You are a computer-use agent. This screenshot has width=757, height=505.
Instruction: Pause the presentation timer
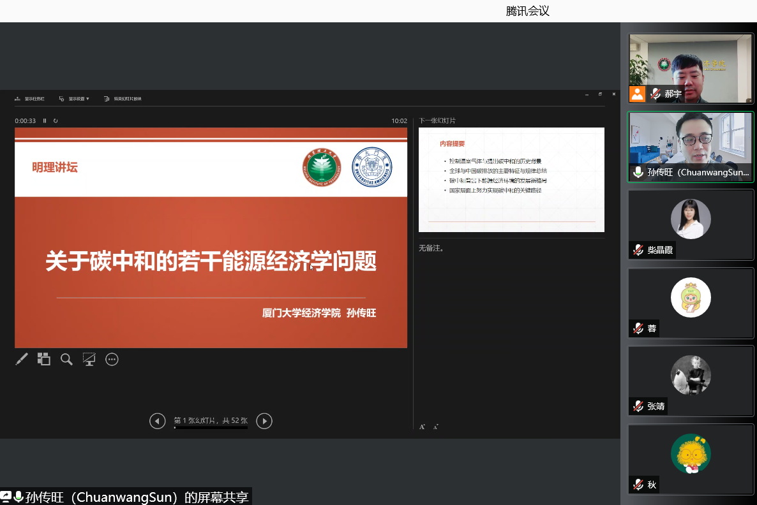(x=45, y=121)
